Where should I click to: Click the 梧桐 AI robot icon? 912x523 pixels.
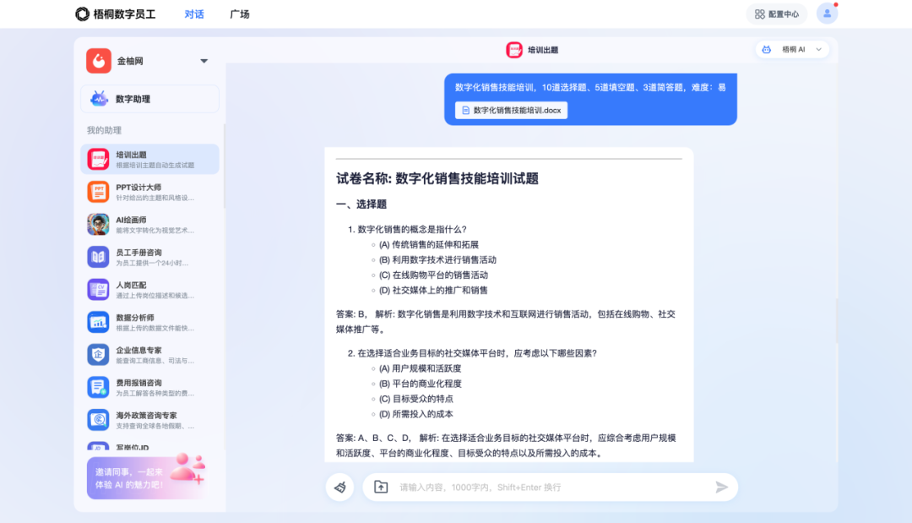click(x=767, y=50)
